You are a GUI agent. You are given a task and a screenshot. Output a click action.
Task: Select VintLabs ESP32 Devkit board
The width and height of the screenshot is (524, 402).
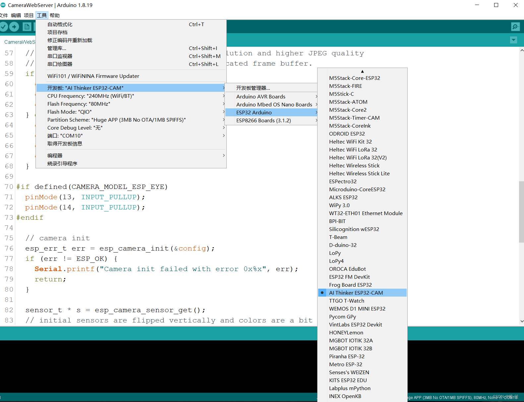click(362, 324)
